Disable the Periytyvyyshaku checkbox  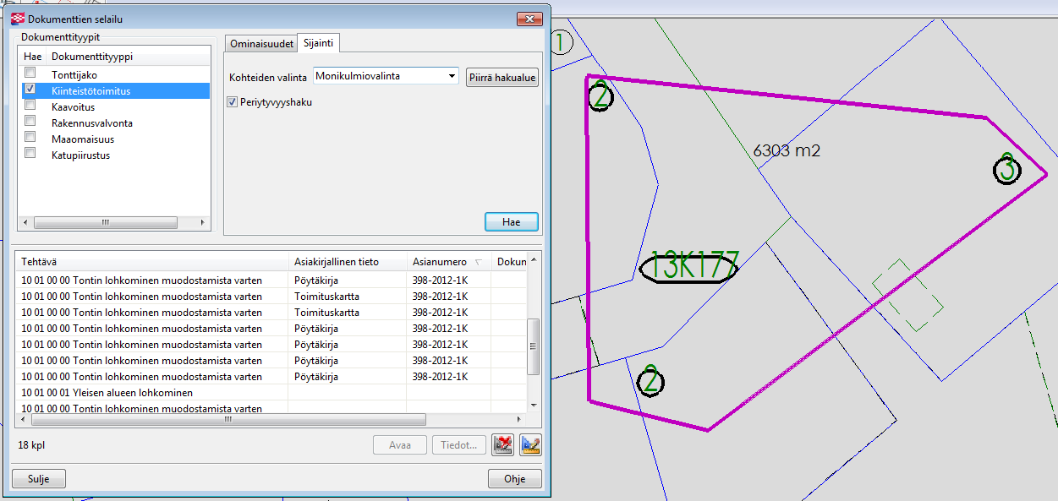(x=233, y=102)
